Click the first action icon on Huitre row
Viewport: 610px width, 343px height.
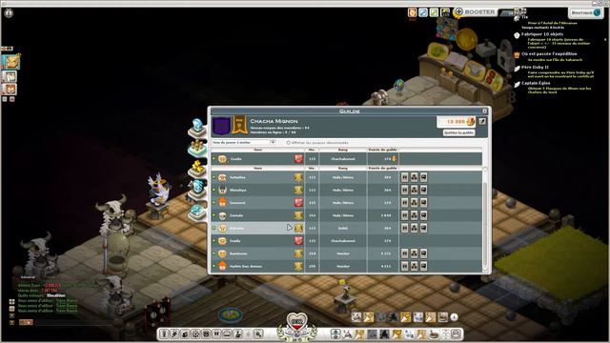click(x=404, y=266)
